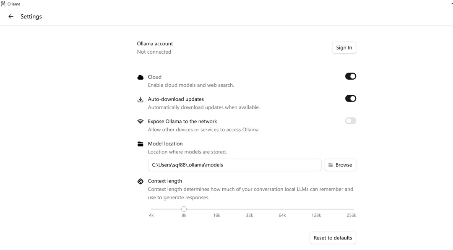Click the model location path field
The image size is (453, 250).
pyautogui.click(x=234, y=165)
